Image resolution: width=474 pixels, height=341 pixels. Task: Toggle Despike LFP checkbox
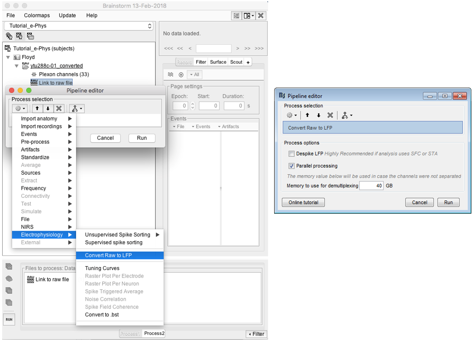pos(291,154)
